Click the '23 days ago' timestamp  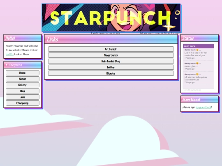pos(190,82)
